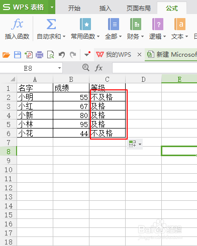This screenshot has height=246, width=197.
Task: Click the AutoSum sigma icon
Action: coord(51,24)
